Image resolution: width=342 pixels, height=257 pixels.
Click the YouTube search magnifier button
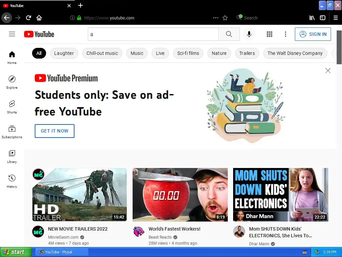pos(229,34)
